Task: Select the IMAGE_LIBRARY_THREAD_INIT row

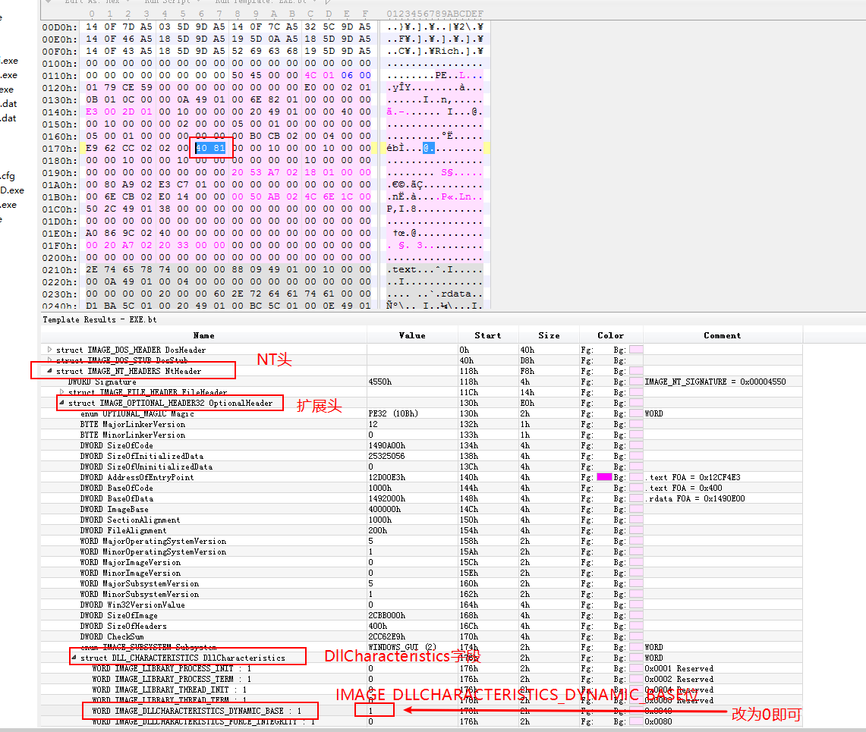Action: tap(421, 690)
